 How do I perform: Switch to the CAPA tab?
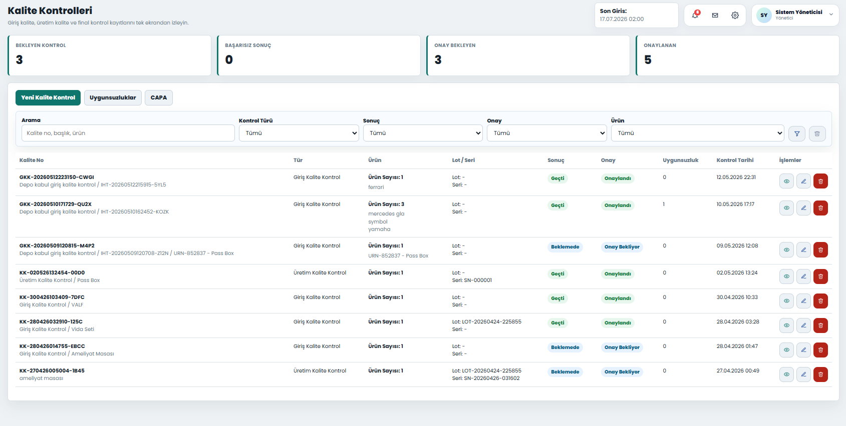click(159, 97)
